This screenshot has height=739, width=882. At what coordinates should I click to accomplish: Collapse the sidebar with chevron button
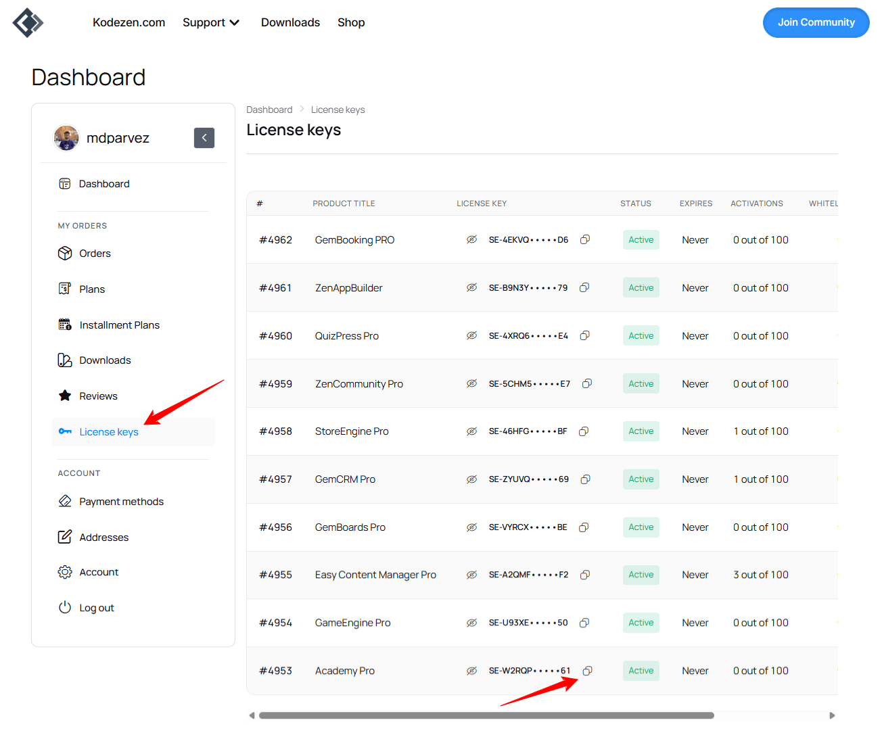coord(204,138)
